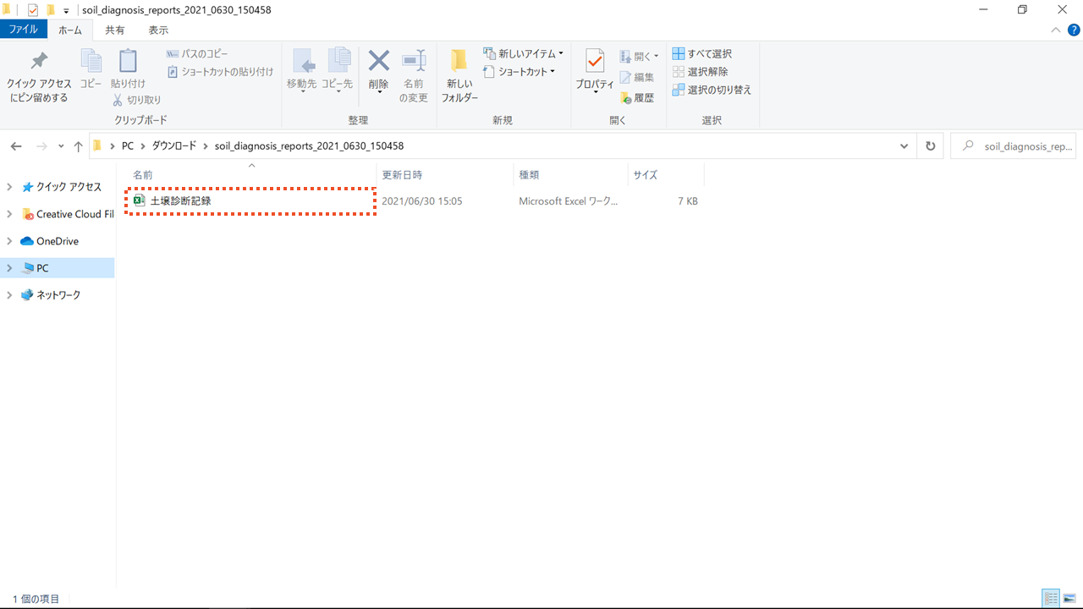Expand Creative Cloud Files tree node
The width and height of the screenshot is (1083, 609).
(9, 214)
